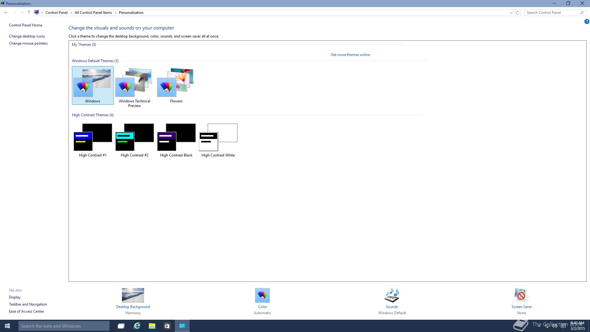Image resolution: width=590 pixels, height=332 pixels.
Task: Apply the High Contrast #2 theme
Action: pos(134,140)
